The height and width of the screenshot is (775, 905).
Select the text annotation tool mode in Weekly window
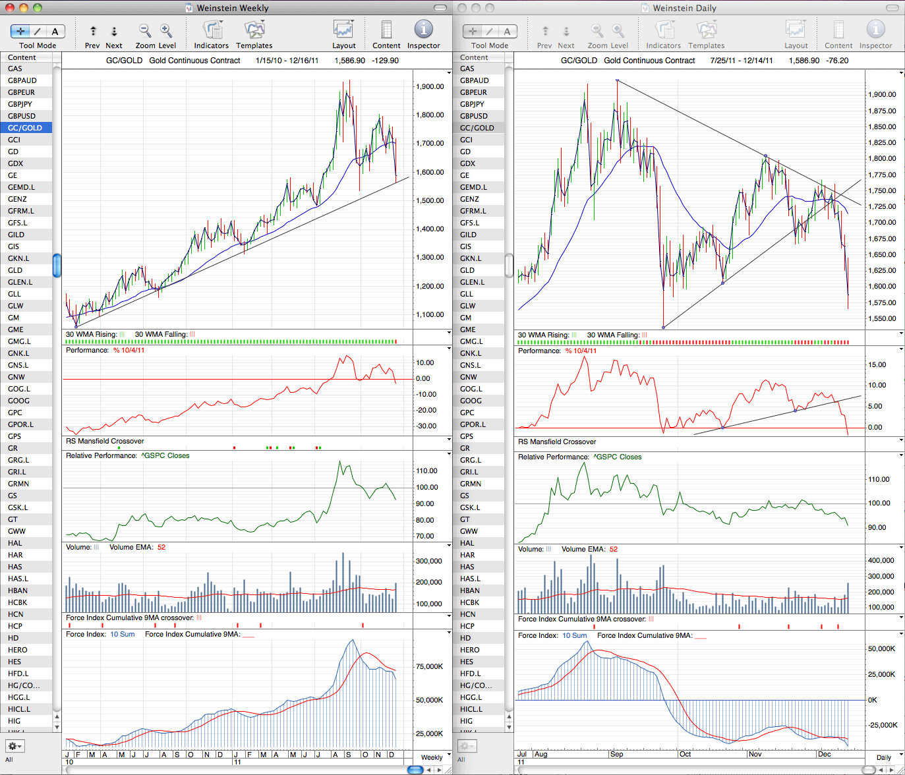pyautogui.click(x=55, y=31)
